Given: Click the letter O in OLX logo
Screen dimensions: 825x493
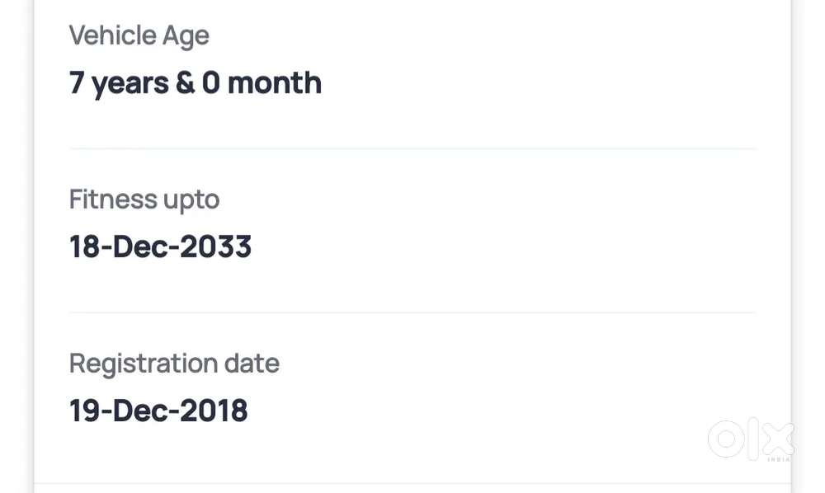Looking at the screenshot, I should 725,439.
